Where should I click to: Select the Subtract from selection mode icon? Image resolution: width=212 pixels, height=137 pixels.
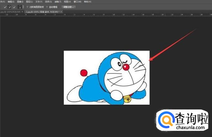click(x=14, y=7)
